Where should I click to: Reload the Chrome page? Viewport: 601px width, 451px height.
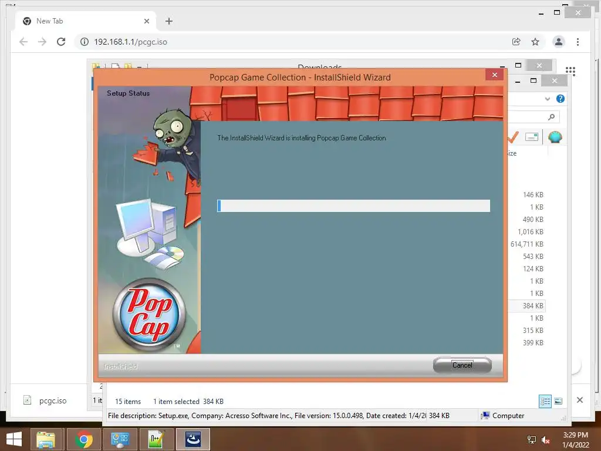point(61,42)
